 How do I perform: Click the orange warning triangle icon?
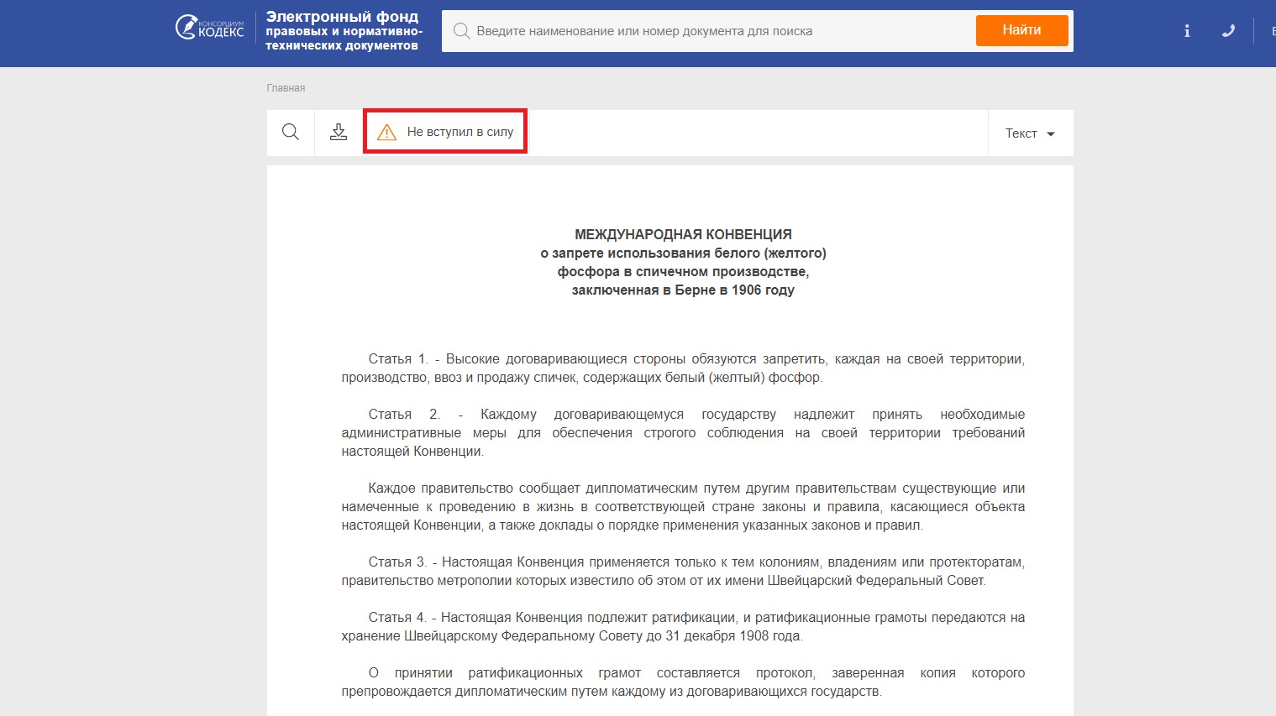click(x=386, y=133)
